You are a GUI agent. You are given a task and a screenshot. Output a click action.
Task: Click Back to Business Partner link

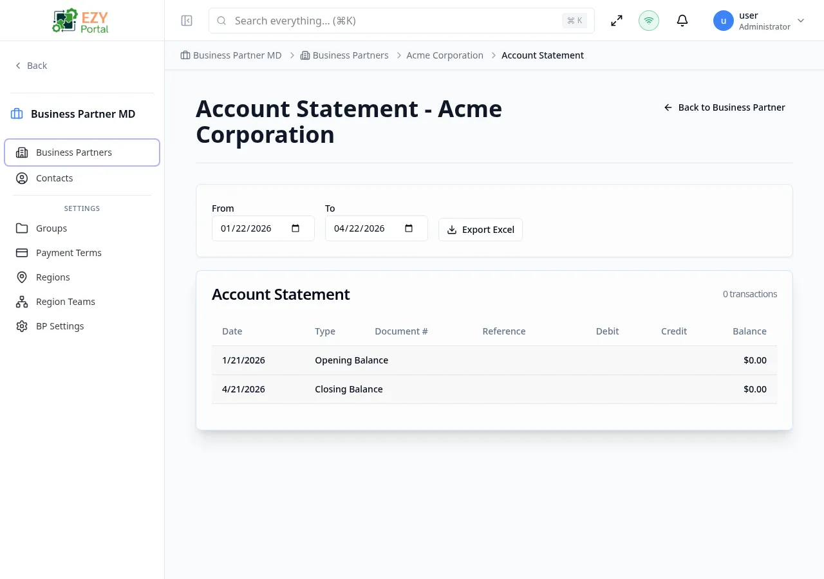coord(724,107)
